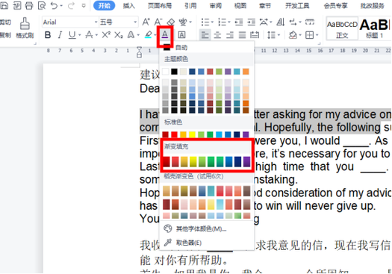This screenshot has height=274, width=392.
Task: Pick black swatch in theme colors row
Action: pos(174,72)
